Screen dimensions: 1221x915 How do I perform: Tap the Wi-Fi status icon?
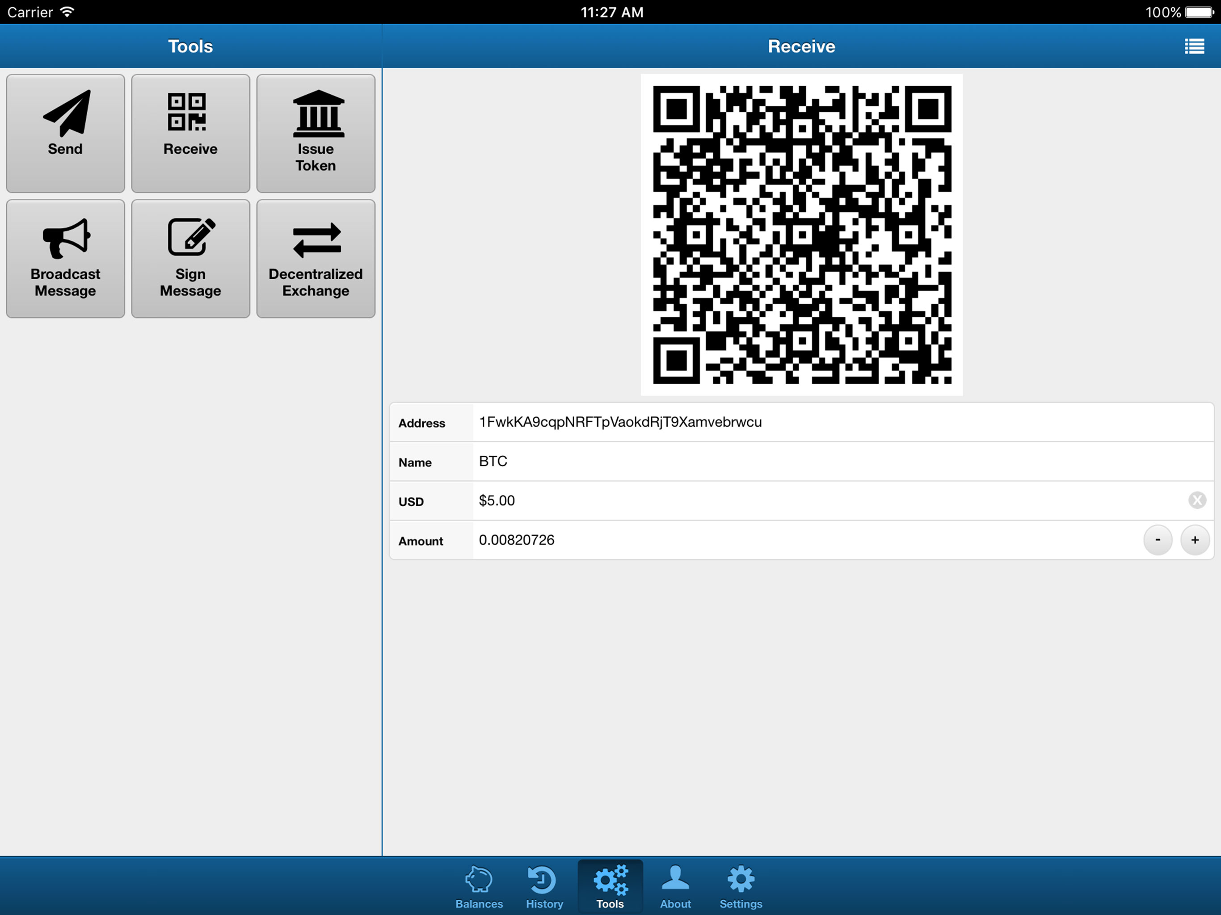(67, 12)
